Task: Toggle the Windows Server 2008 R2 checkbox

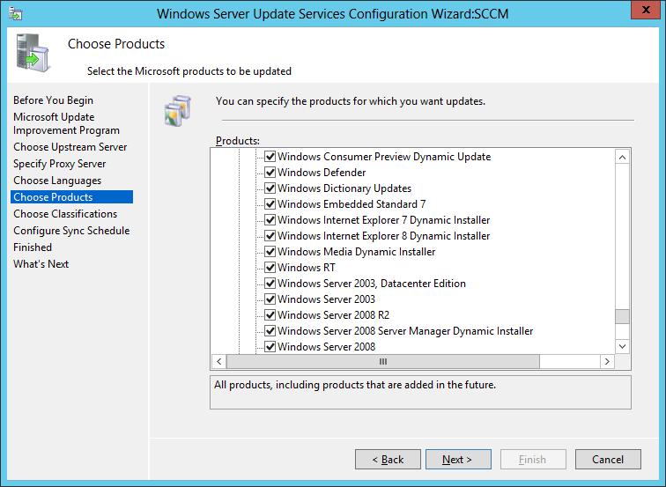Action: [270, 315]
